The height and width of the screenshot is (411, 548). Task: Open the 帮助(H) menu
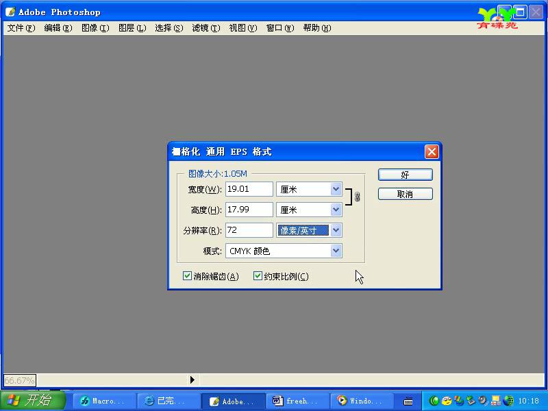pos(317,28)
